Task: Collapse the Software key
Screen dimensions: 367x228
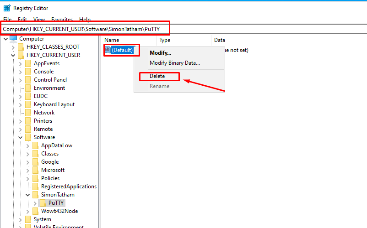Action: (21, 137)
